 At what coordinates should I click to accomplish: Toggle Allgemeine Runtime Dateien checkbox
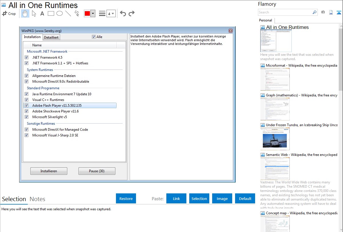click(x=26, y=76)
